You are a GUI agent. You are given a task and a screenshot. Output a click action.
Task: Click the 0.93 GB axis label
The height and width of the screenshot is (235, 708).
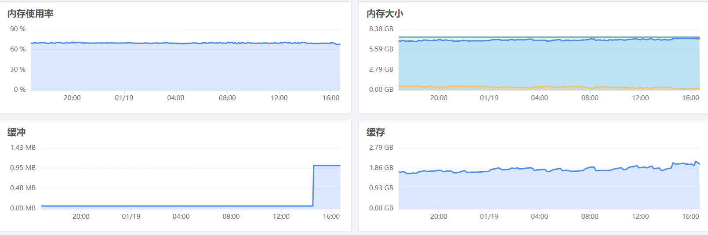pyautogui.click(x=381, y=188)
